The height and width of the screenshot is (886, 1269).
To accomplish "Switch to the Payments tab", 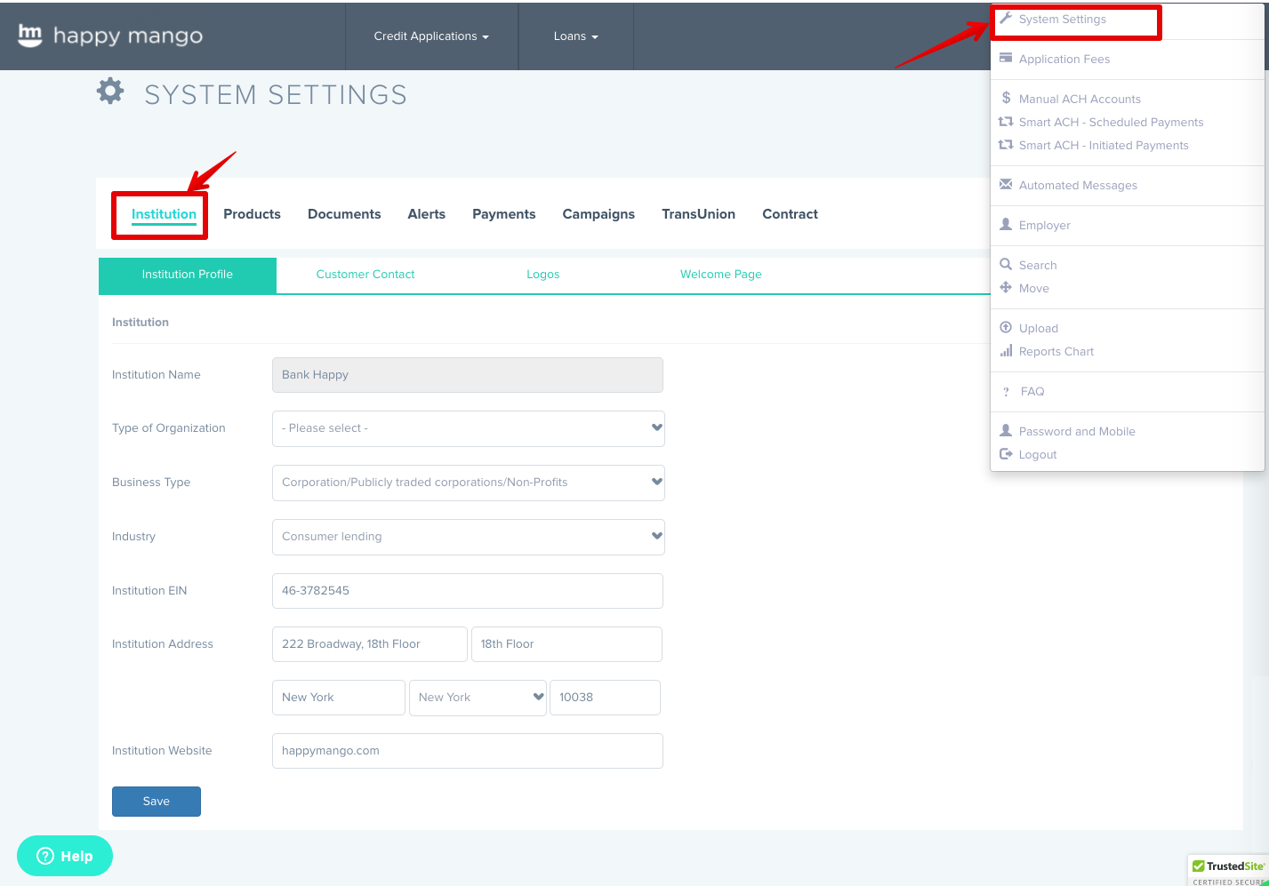I will [504, 214].
